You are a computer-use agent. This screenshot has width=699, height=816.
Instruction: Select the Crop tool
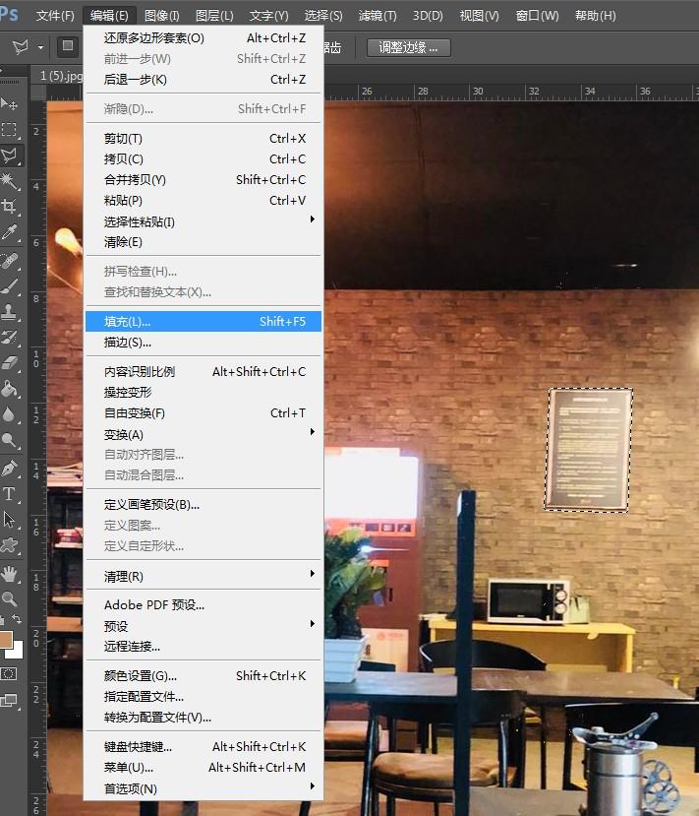pos(10,207)
